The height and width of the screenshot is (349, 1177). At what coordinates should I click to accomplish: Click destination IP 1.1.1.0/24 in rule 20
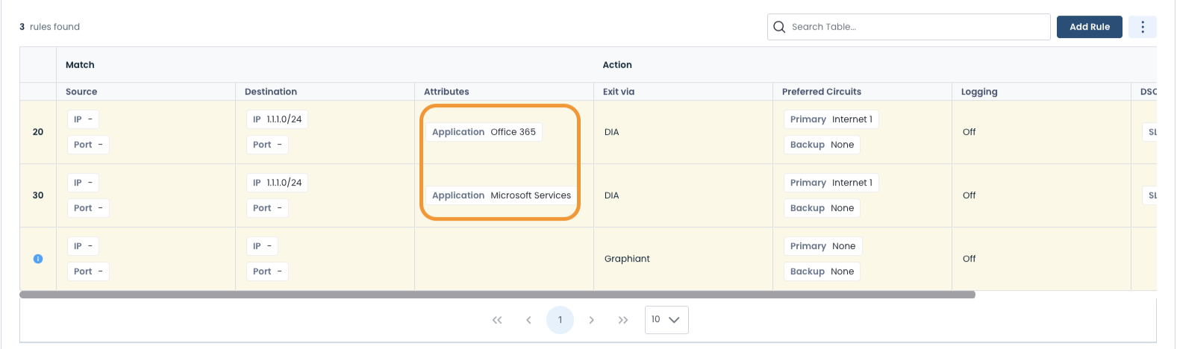pos(278,119)
